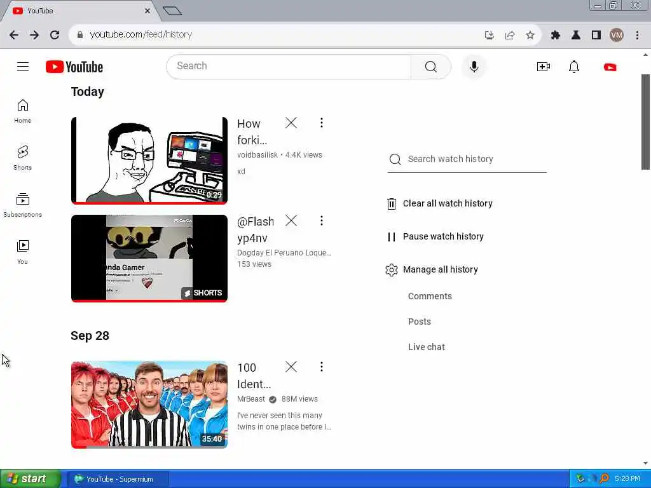Open the voidbasilisk thumbnail video
The height and width of the screenshot is (488, 651).
[x=149, y=161]
